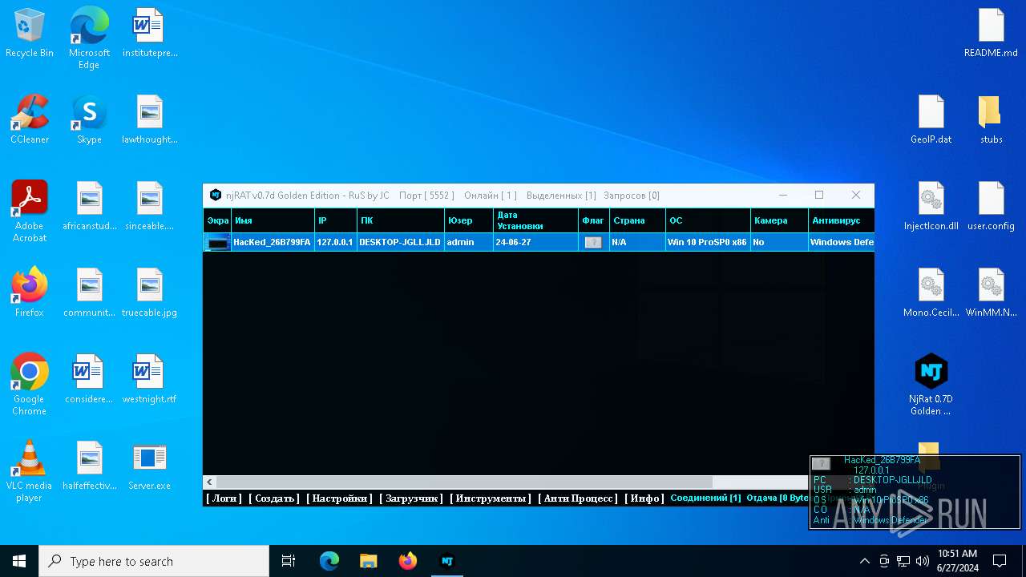Select the README.md file icon
The width and height of the screenshot is (1026, 577).
(x=991, y=34)
